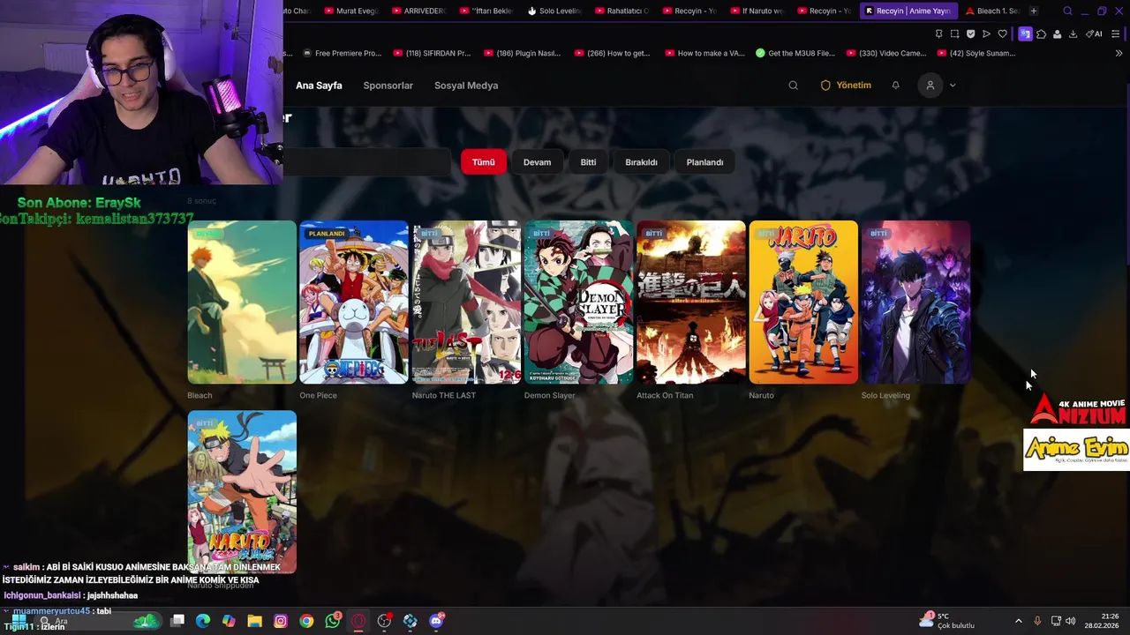The width and height of the screenshot is (1130, 635).
Task: Open the One Piece poster
Action: 354,302
